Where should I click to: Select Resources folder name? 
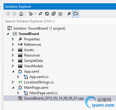[x=32, y=55]
